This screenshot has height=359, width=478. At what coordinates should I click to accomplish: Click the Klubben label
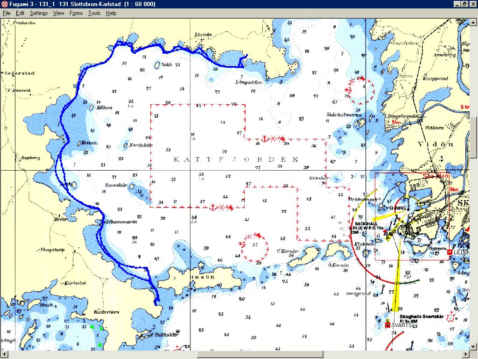(x=364, y=244)
